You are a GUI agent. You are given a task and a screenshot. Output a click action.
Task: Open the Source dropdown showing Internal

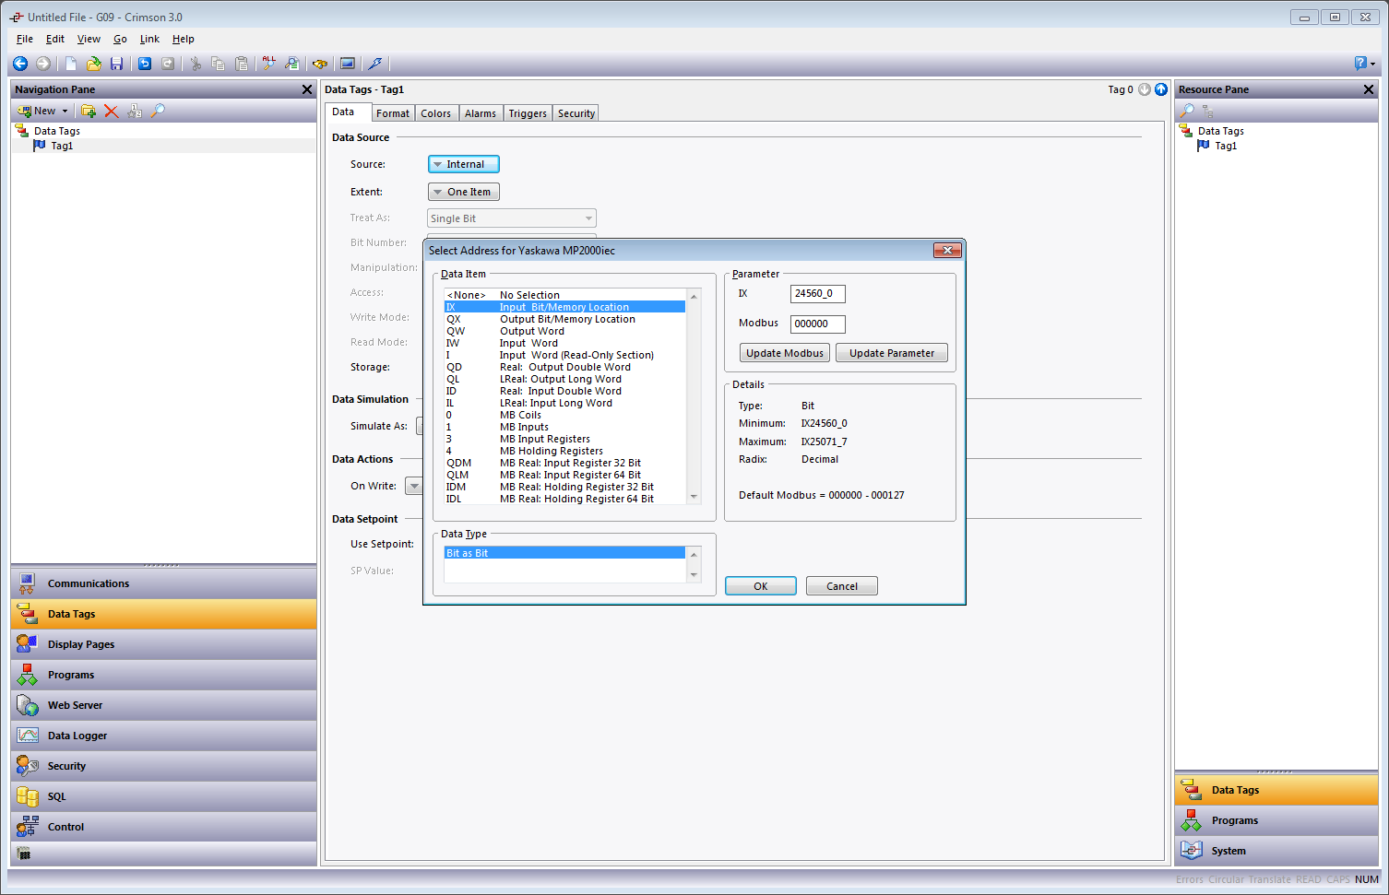[x=464, y=164]
